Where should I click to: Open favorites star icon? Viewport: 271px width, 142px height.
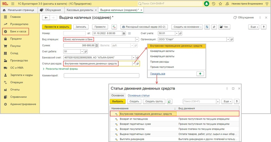pyautogui.click(x=220, y=4)
